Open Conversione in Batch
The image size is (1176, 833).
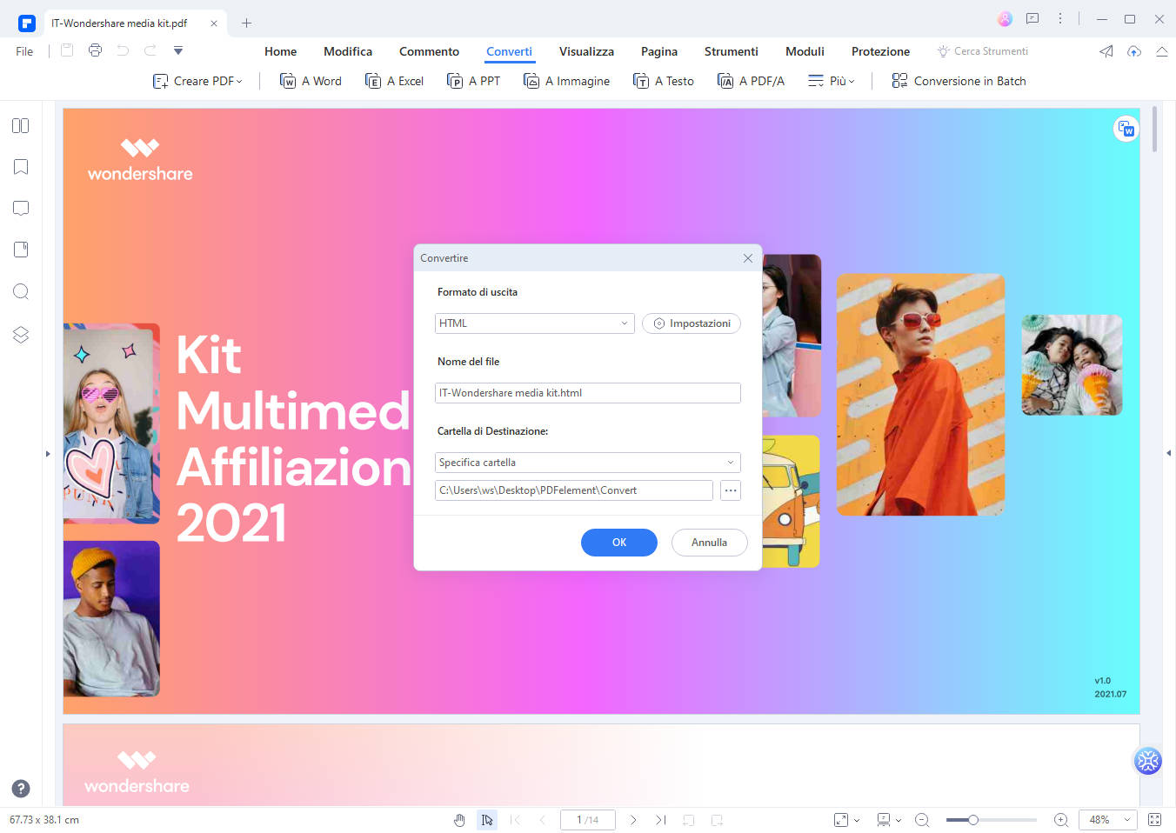[x=959, y=81]
